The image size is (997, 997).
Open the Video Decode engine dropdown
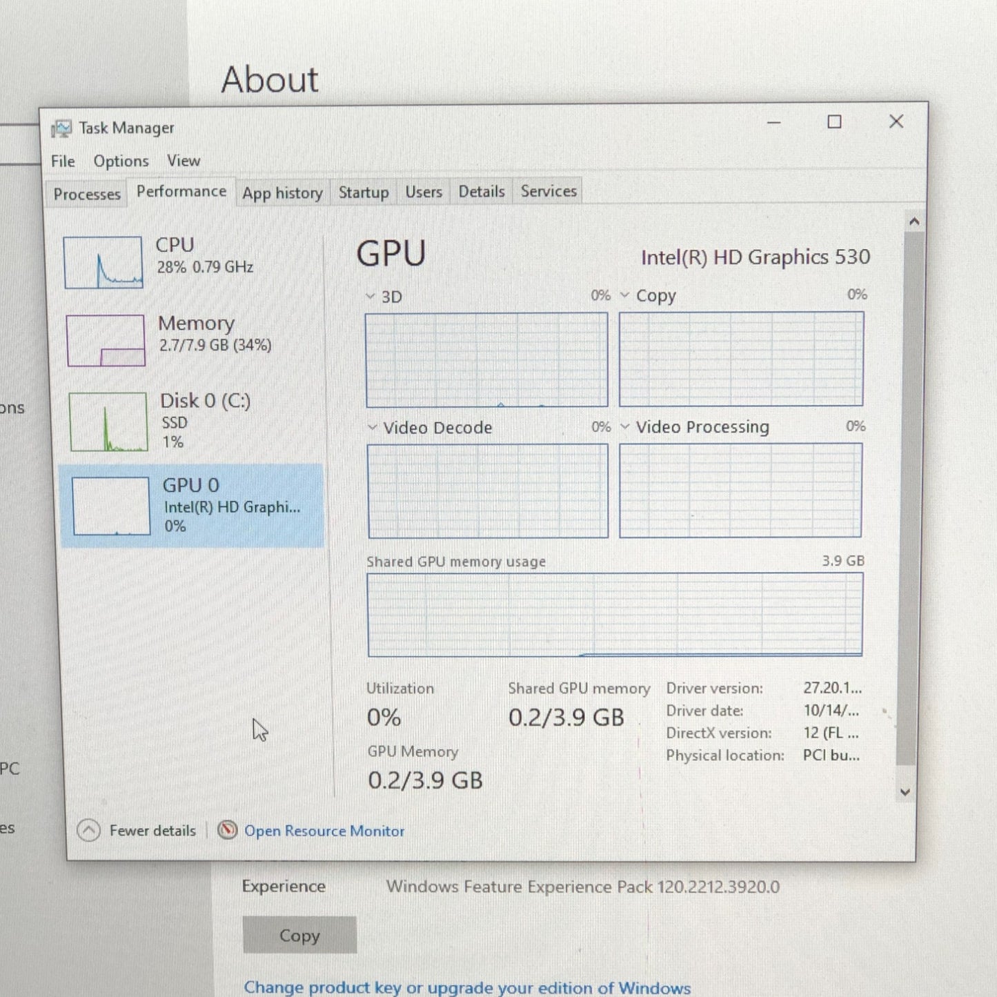373,427
